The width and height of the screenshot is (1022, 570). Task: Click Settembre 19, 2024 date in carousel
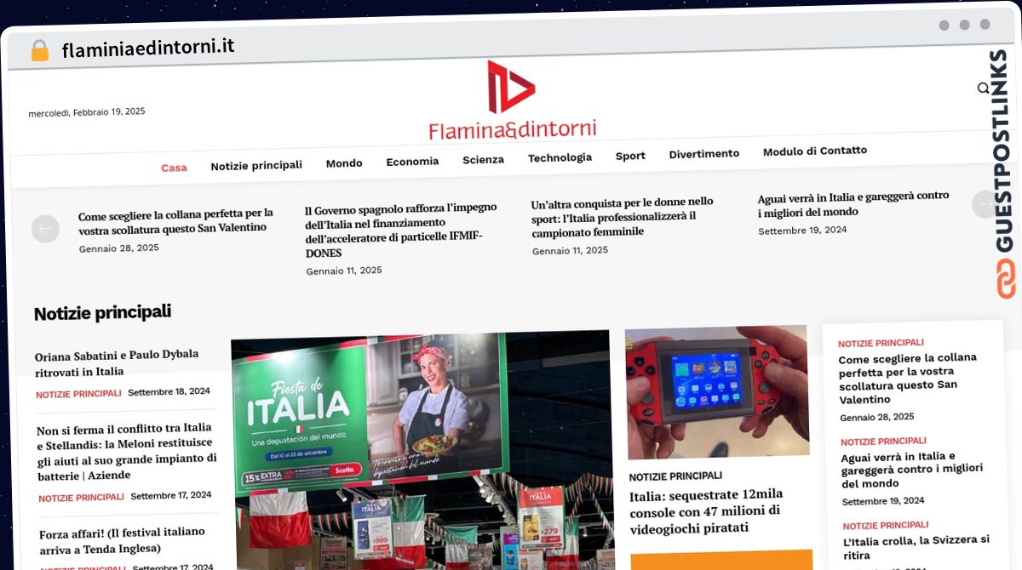[x=802, y=231]
